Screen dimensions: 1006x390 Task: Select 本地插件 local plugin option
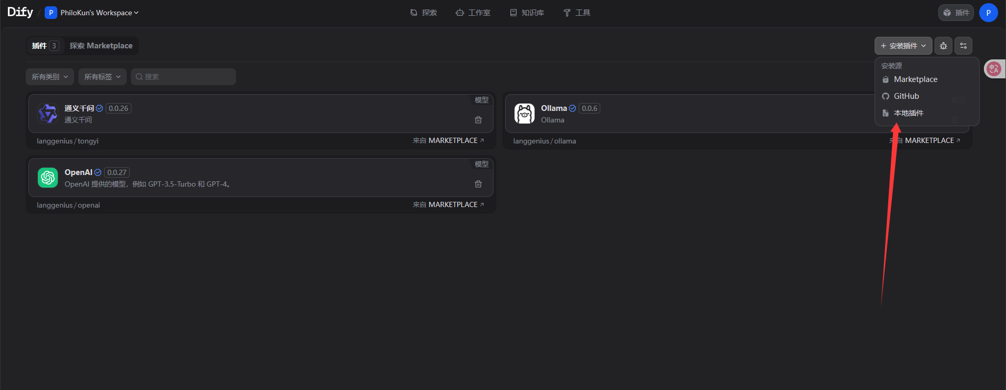tap(908, 113)
